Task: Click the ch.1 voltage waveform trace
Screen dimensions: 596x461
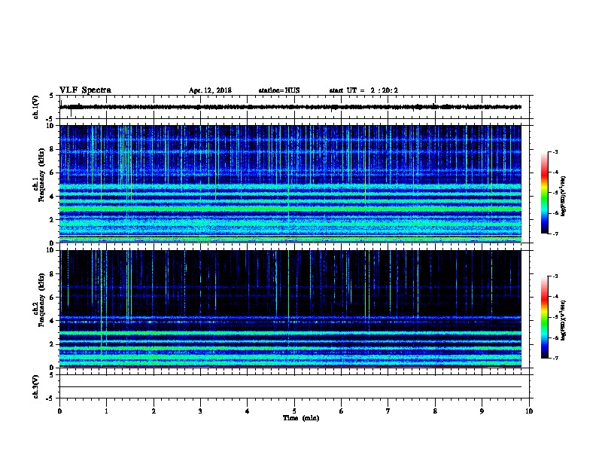Action: [290, 107]
